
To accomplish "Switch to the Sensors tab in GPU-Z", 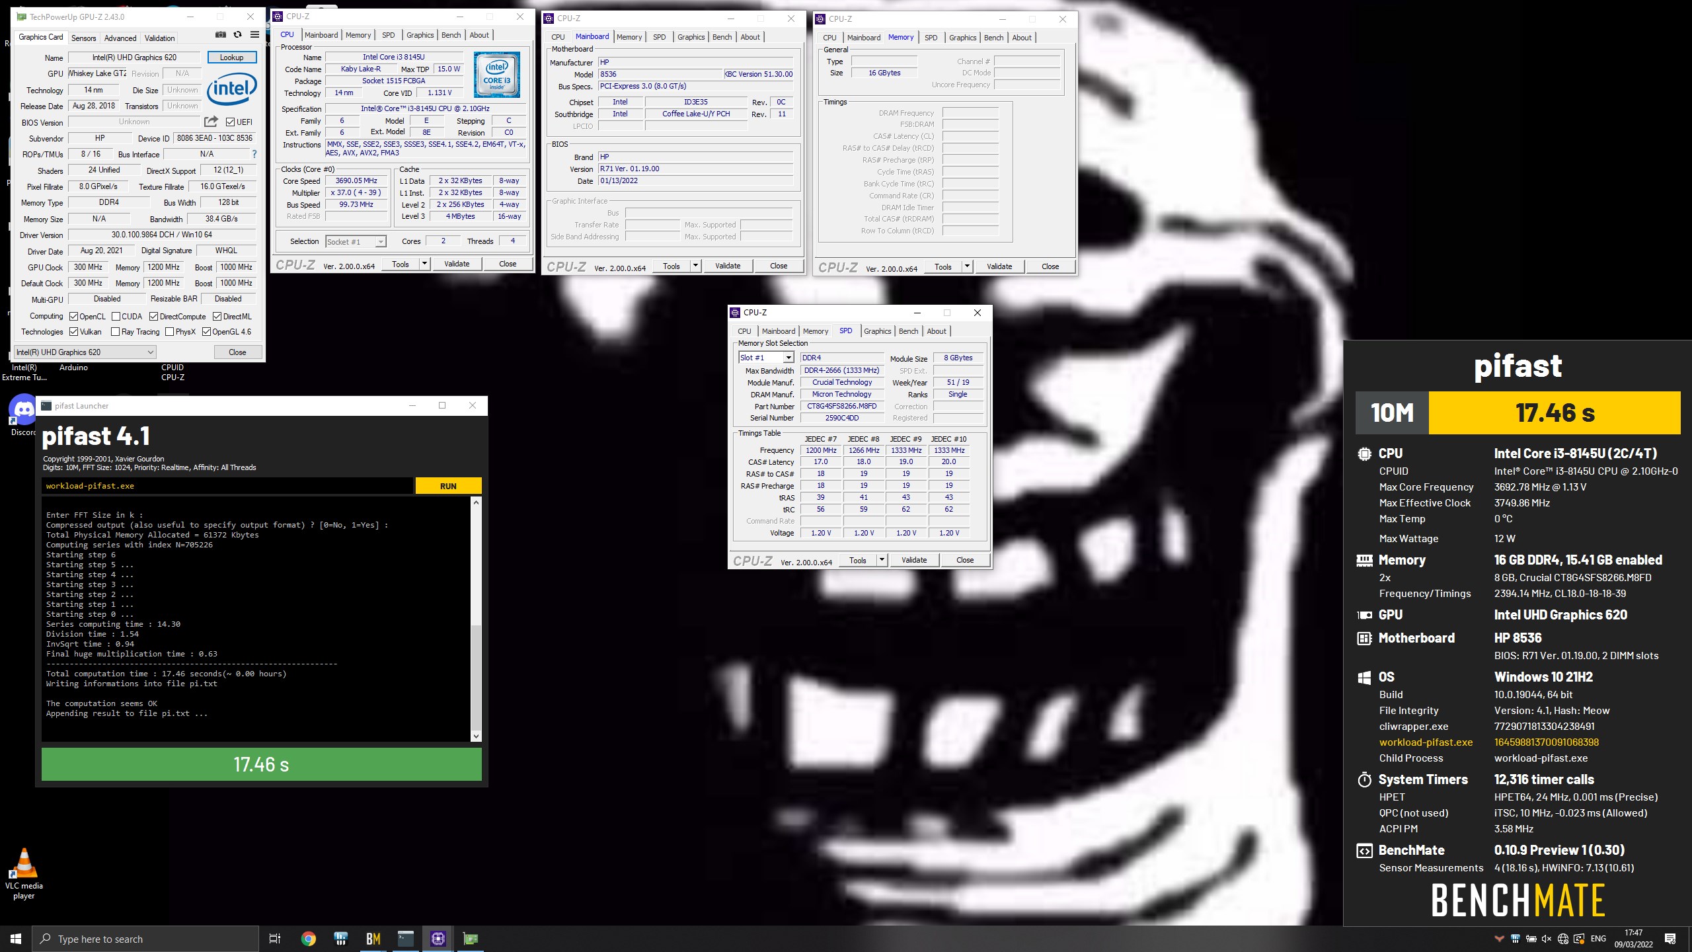I will click(x=84, y=38).
